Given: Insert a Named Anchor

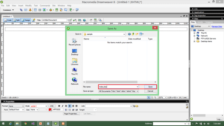Looking at the screenshot, I should click(x=30, y=10).
